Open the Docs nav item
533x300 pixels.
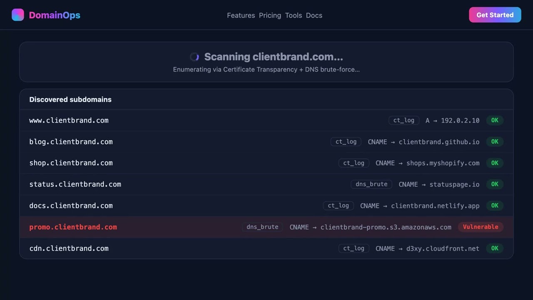pyautogui.click(x=314, y=15)
